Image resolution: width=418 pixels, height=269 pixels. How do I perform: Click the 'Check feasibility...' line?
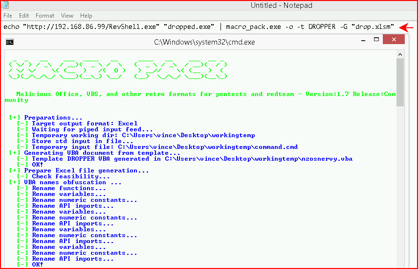(x=64, y=176)
